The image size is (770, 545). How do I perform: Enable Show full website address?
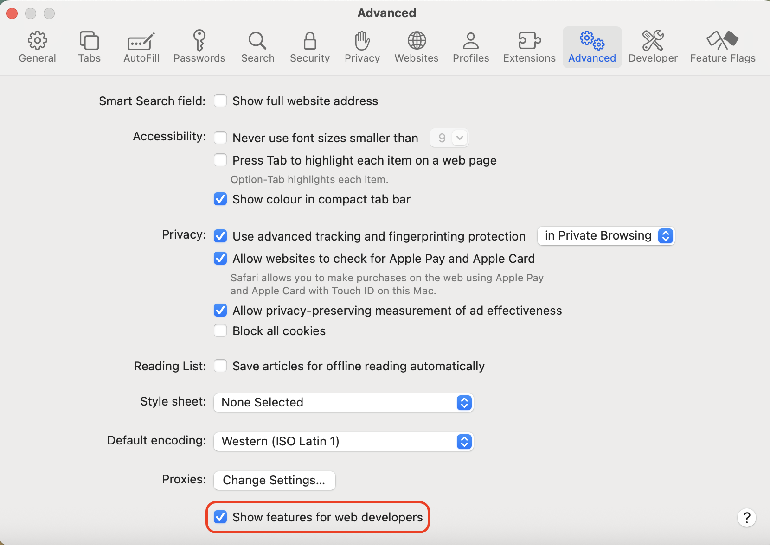[x=220, y=101]
